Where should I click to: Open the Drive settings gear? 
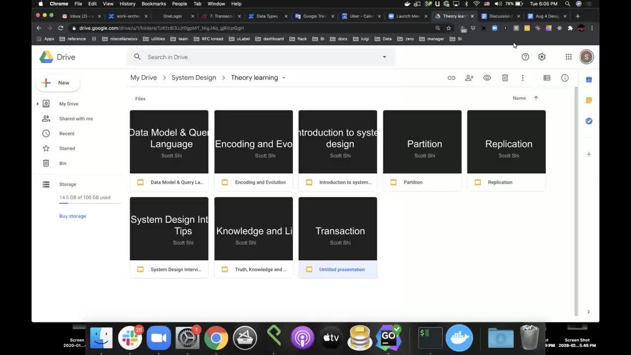tap(542, 57)
